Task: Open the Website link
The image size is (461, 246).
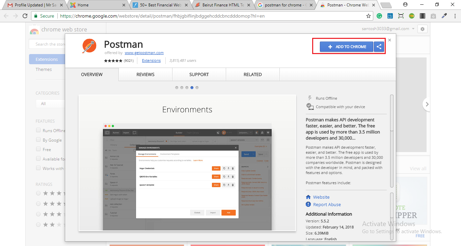Action: 321,197
